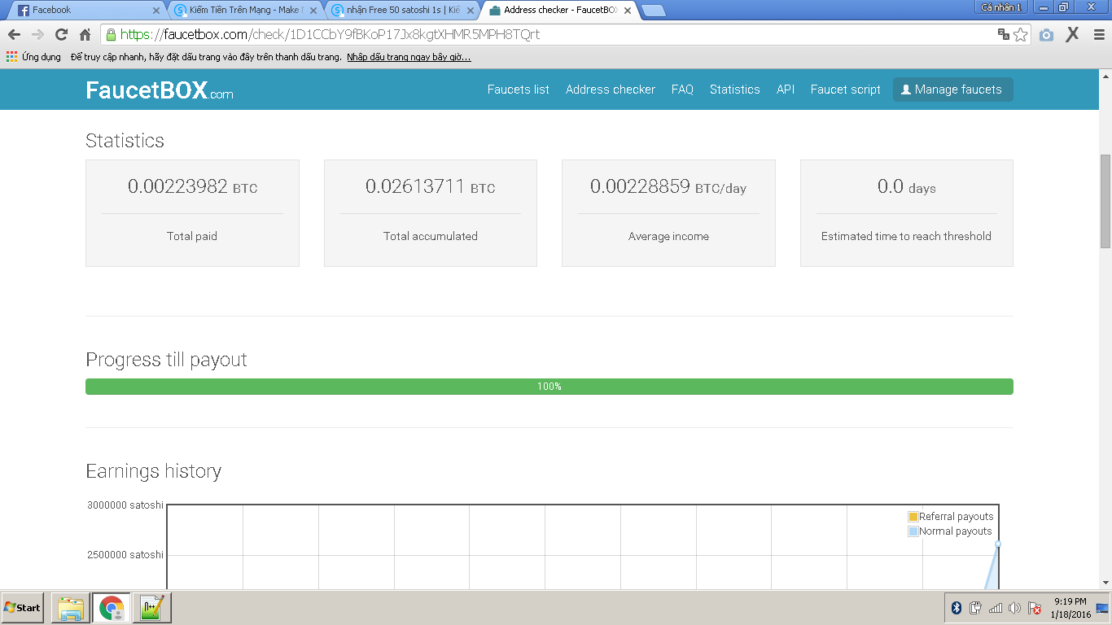Click the Chrome taskbar icon
This screenshot has width=1112, height=625.
pyautogui.click(x=112, y=608)
